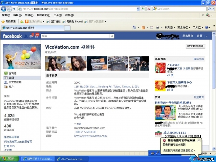
Task: Open the zoom level 100% dropdown
Action: point(210,153)
